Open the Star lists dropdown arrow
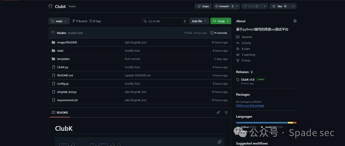 (x=293, y=6)
